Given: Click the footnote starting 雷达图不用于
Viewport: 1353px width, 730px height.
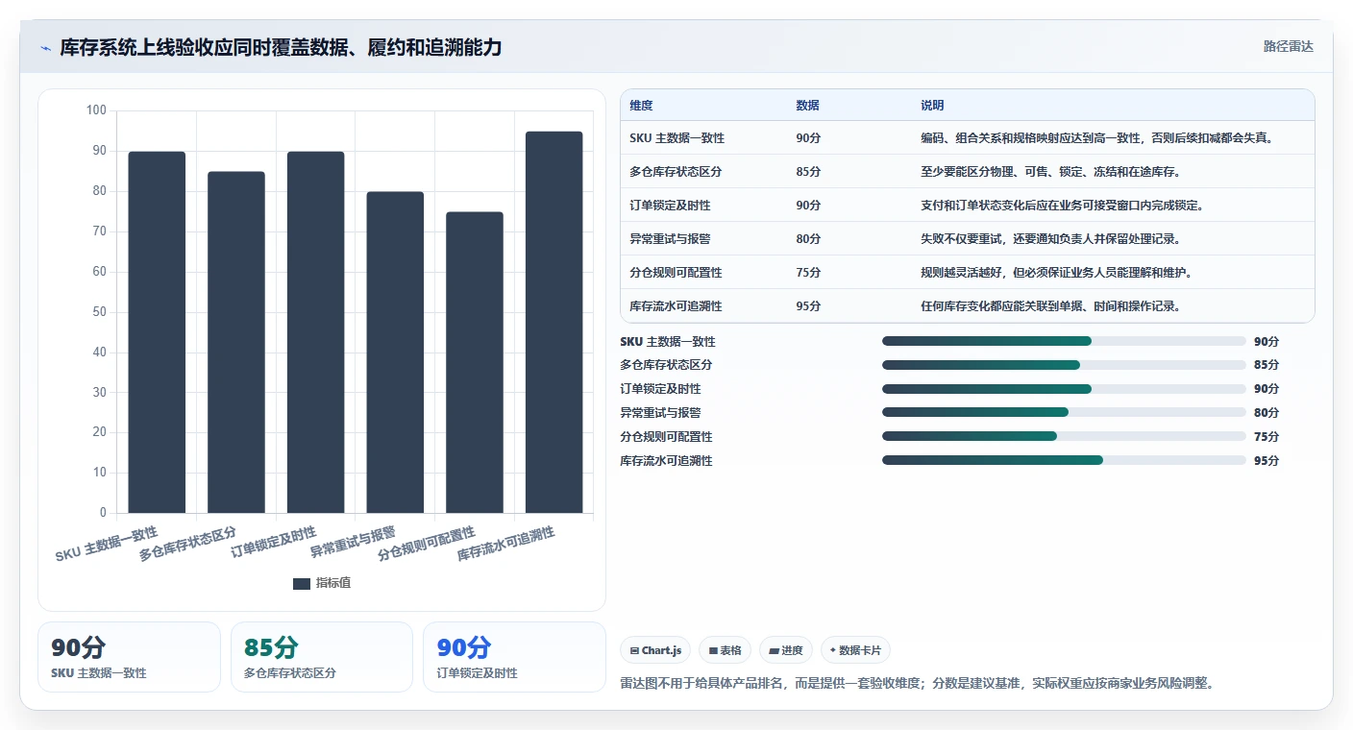Looking at the screenshot, I should point(919,684).
